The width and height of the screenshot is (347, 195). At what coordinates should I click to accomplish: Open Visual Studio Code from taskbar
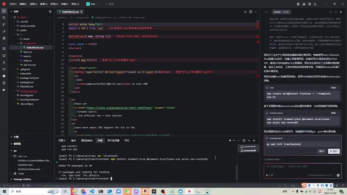(92, 191)
